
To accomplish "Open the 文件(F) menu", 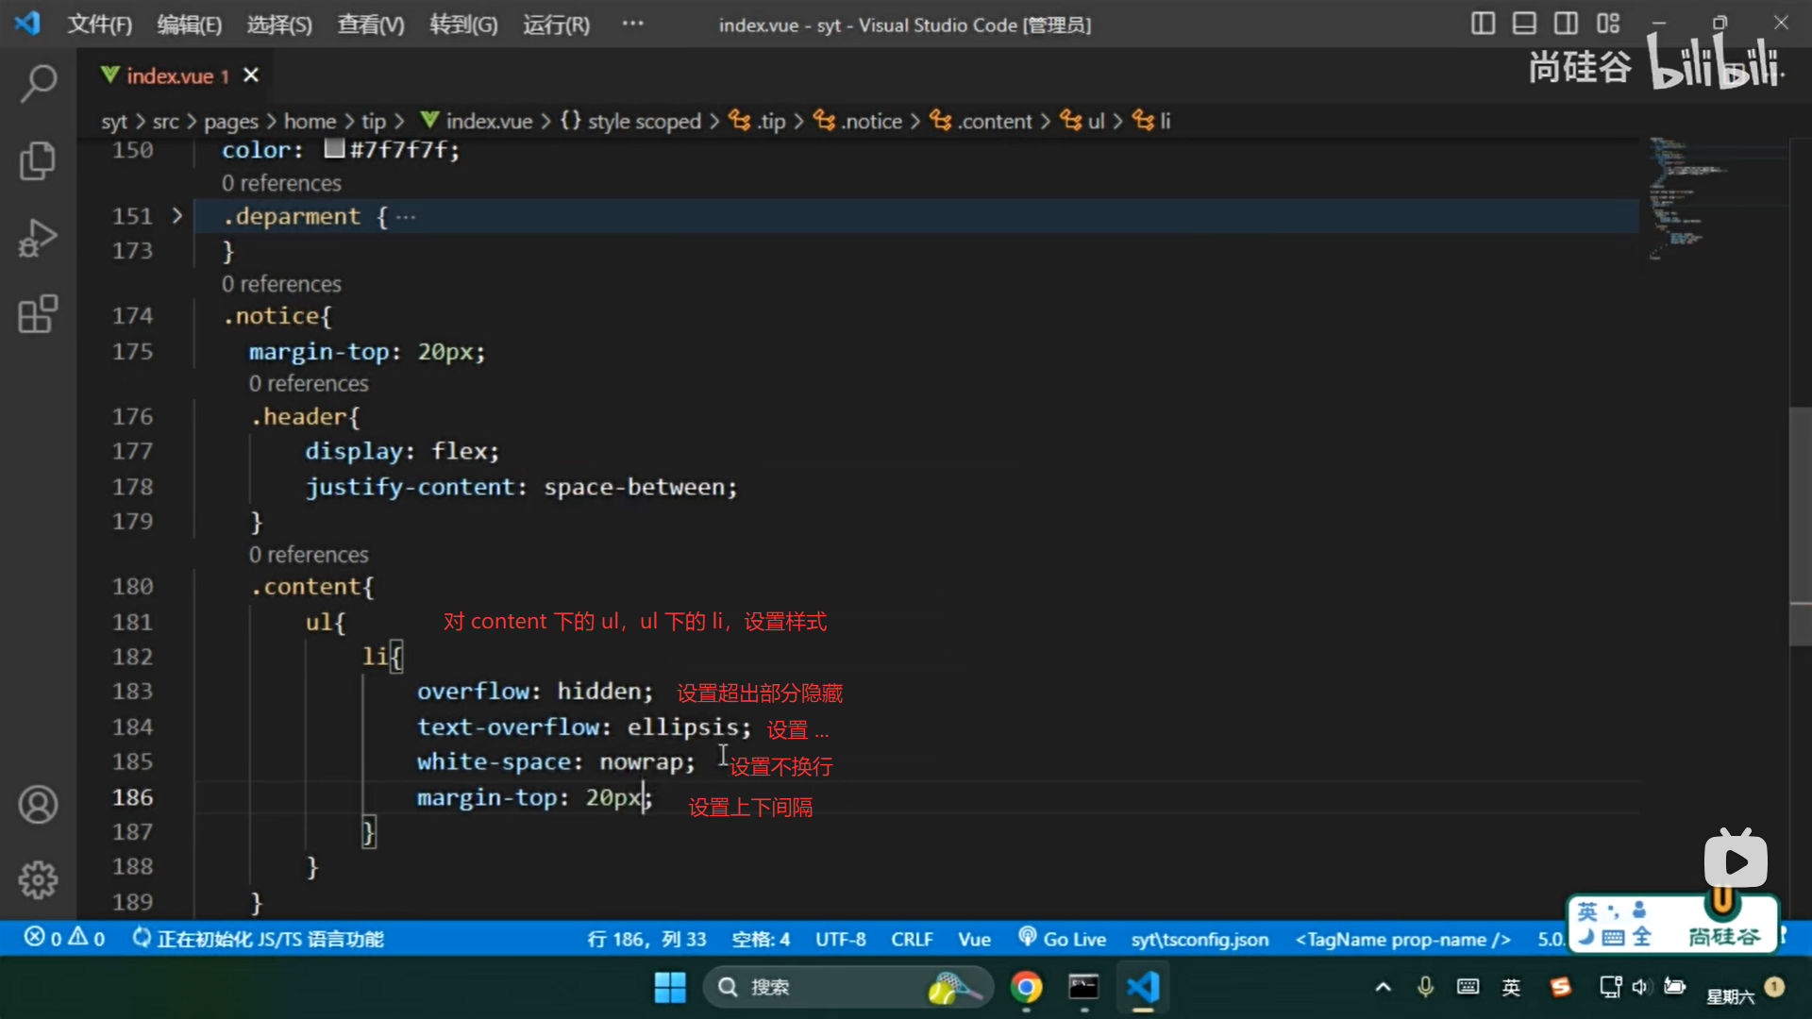I will click(99, 25).
